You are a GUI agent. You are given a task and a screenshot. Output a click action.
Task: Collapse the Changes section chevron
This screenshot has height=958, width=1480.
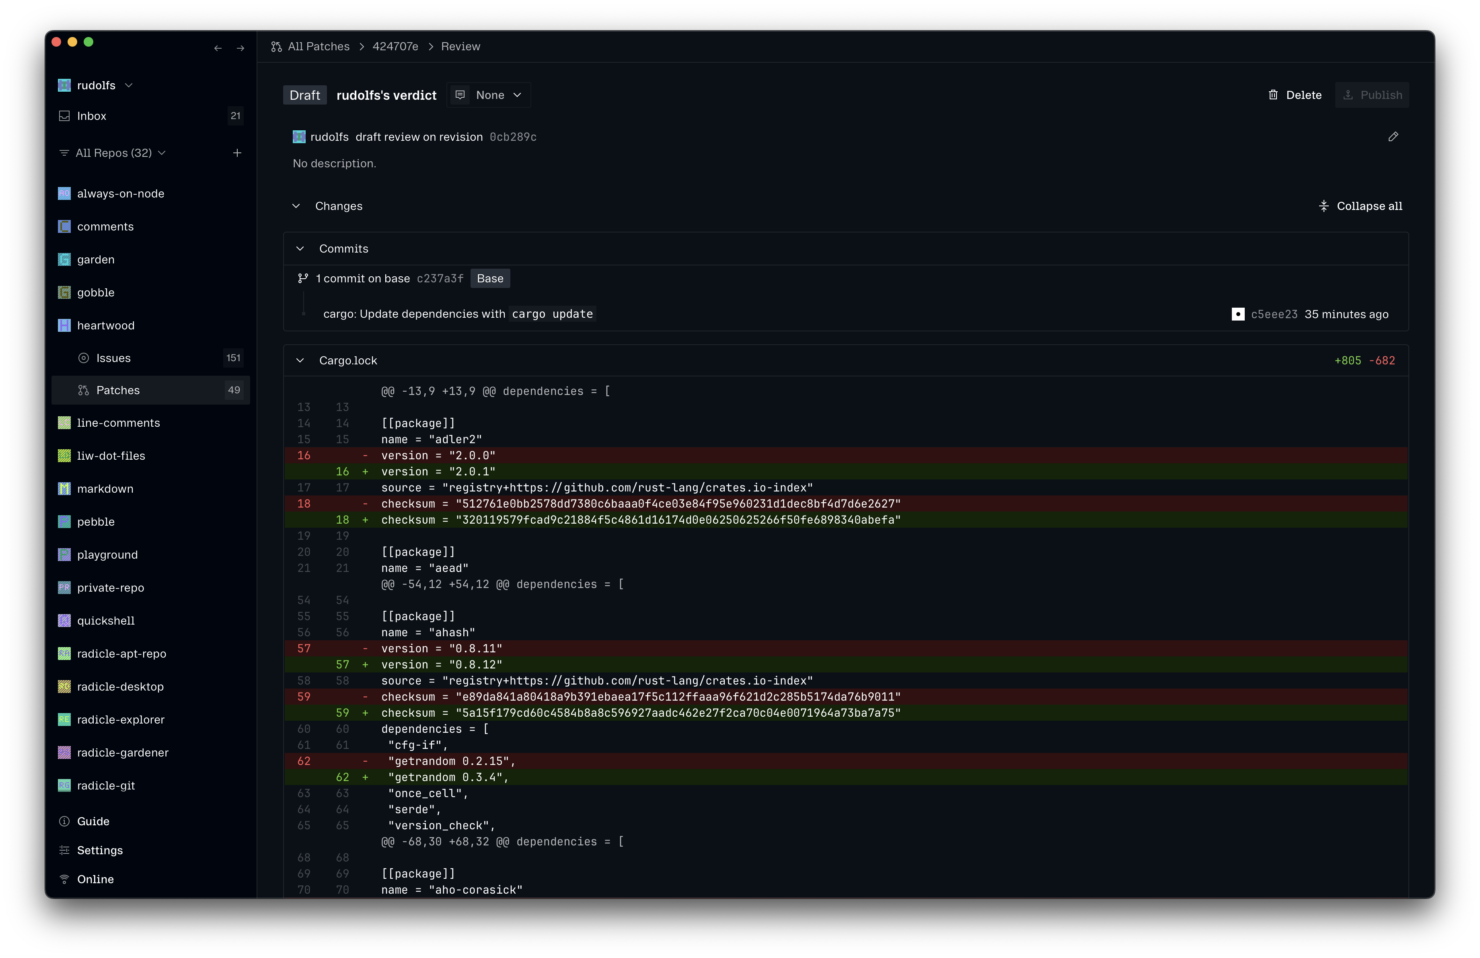pyautogui.click(x=296, y=206)
